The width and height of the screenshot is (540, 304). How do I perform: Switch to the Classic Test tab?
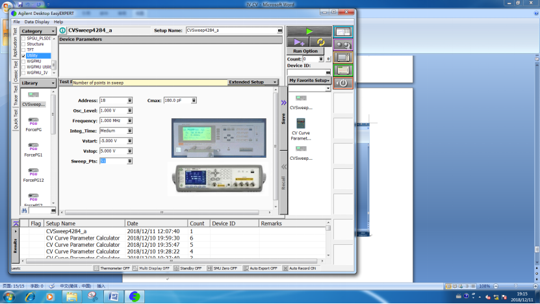16,72
